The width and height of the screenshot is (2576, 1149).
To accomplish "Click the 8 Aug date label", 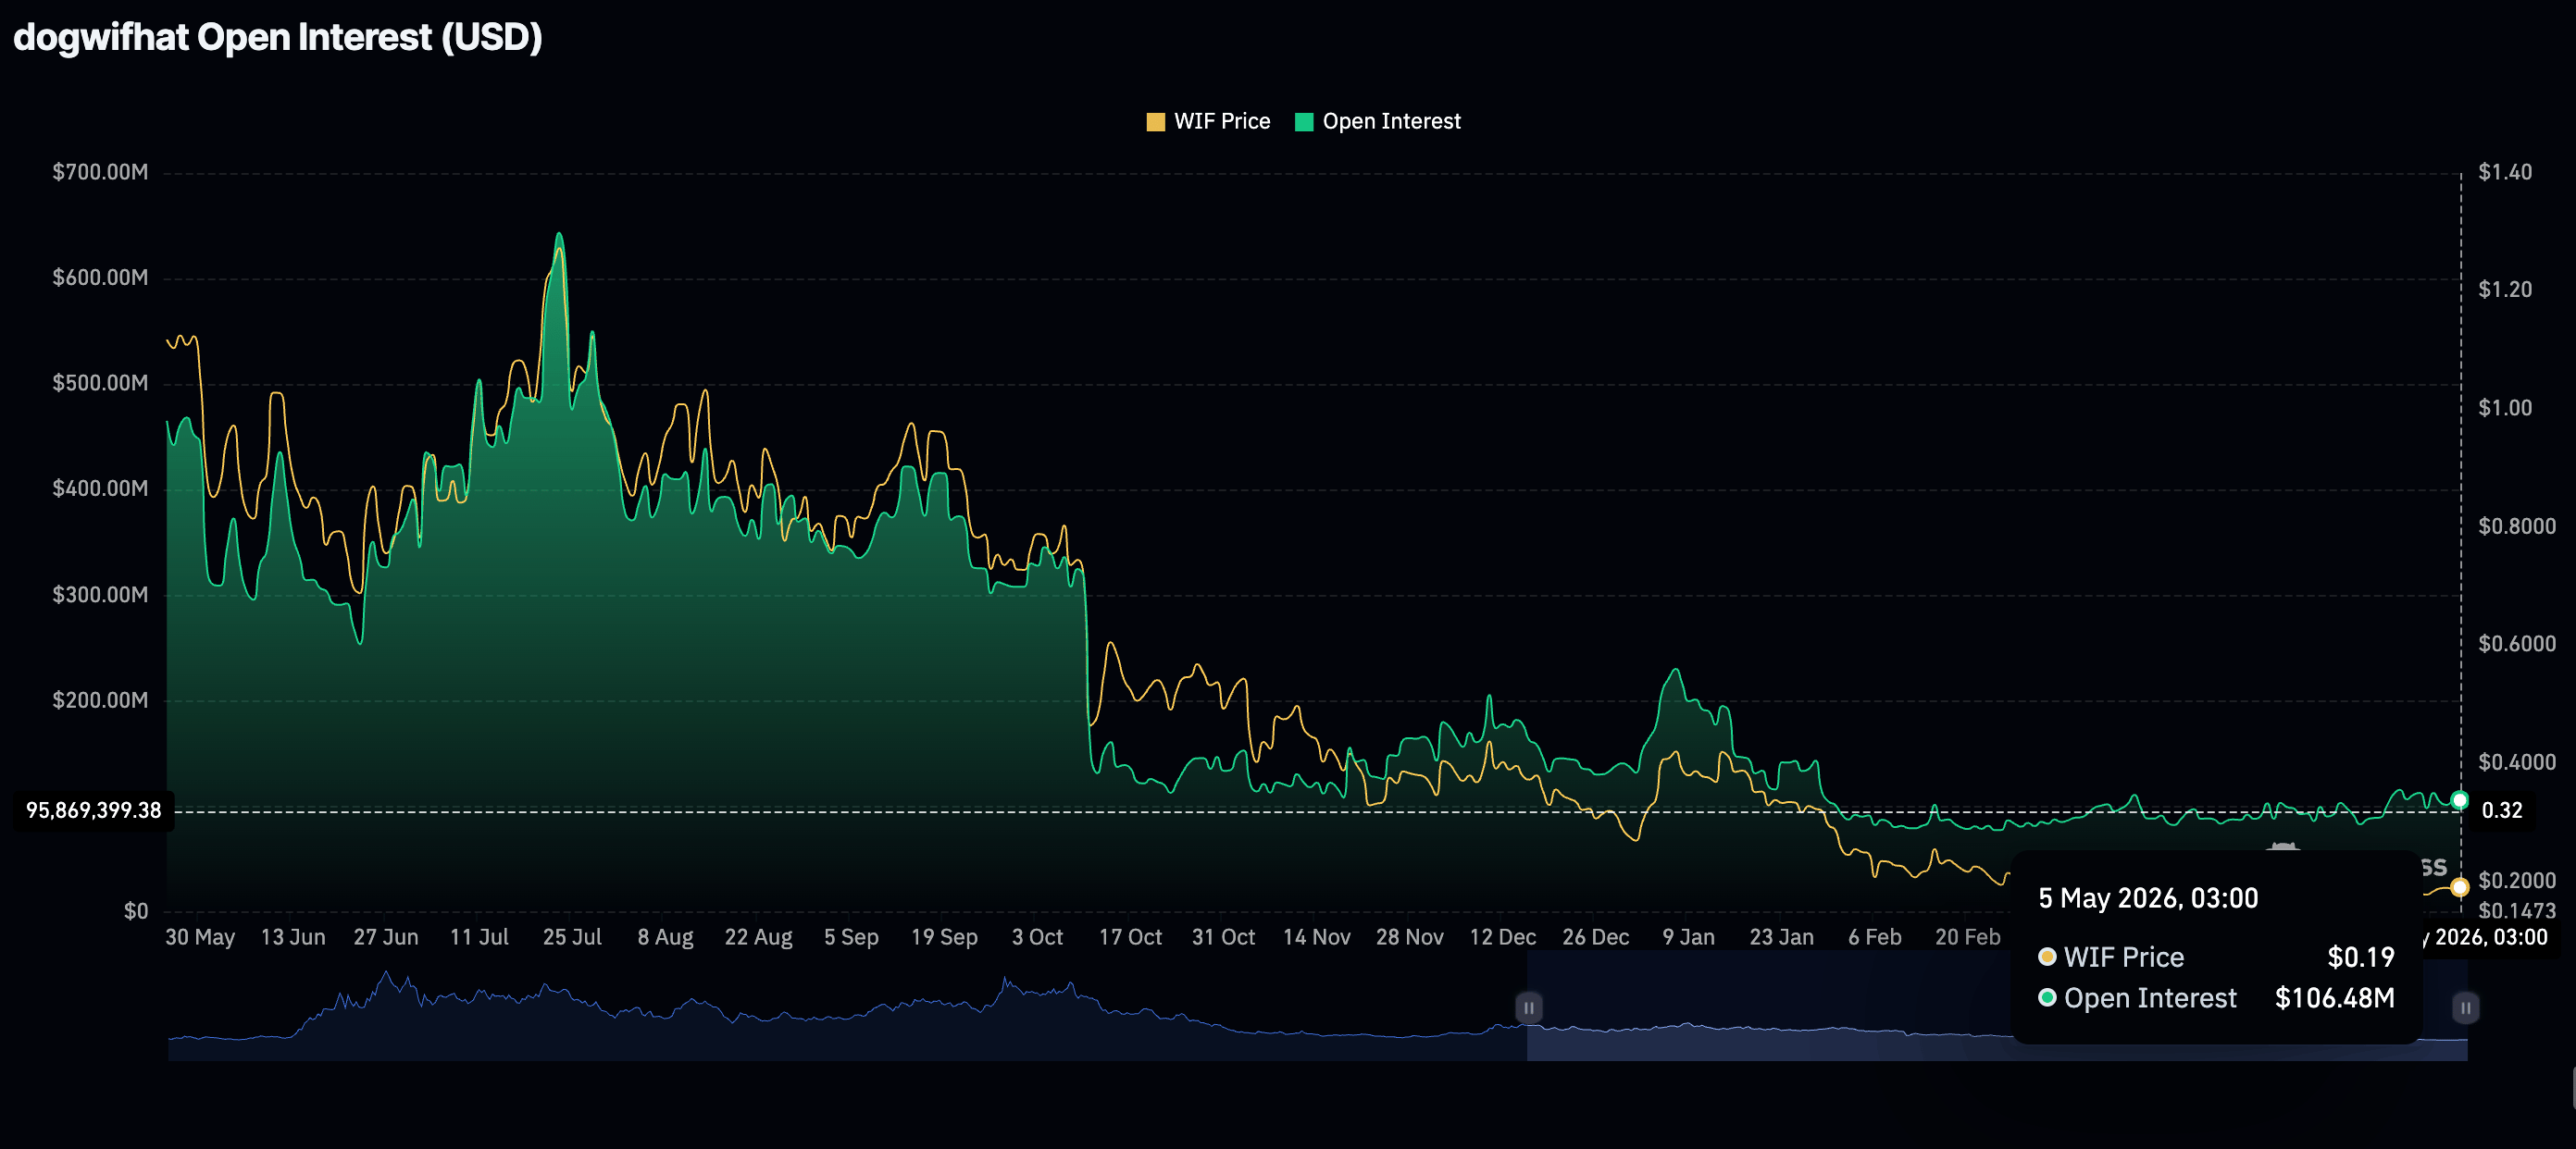I will click(665, 937).
